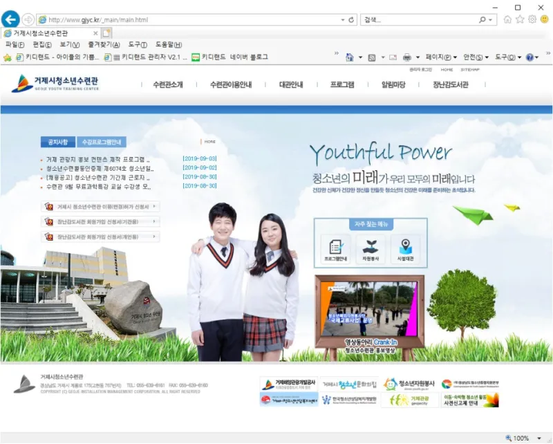Switch to the 수강프로그램안내 tab
The image size is (553, 444).
(x=102, y=142)
